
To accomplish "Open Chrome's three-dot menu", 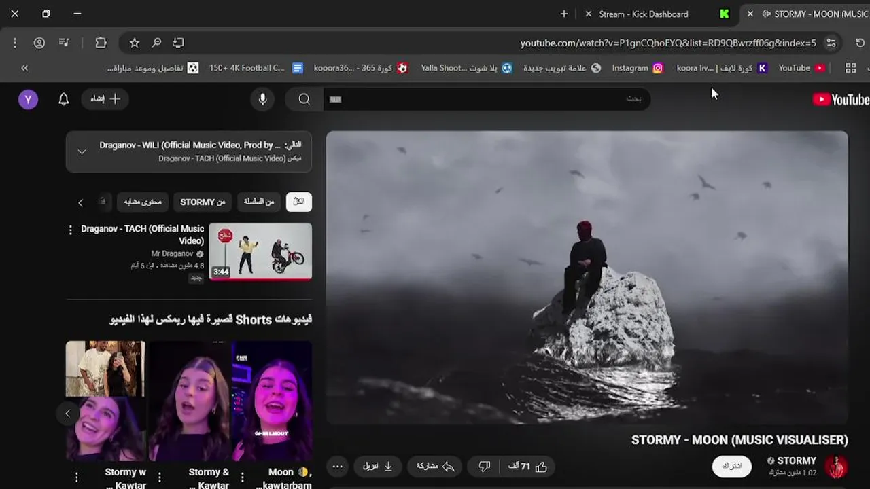I will [15, 43].
